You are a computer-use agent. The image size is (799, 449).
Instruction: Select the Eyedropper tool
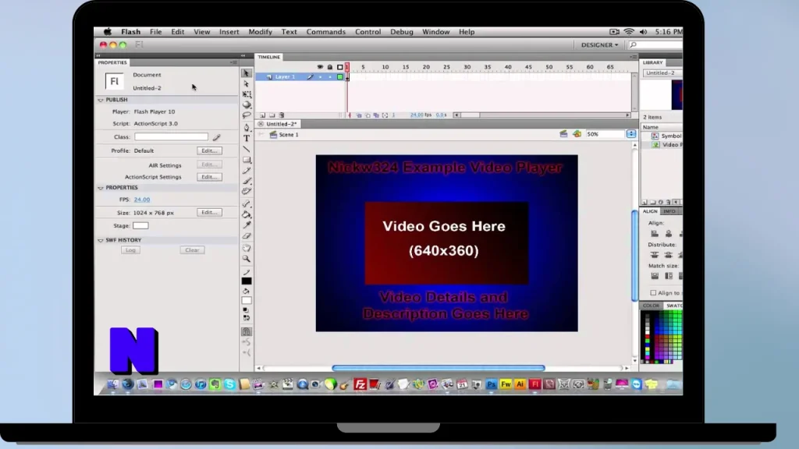point(247,225)
